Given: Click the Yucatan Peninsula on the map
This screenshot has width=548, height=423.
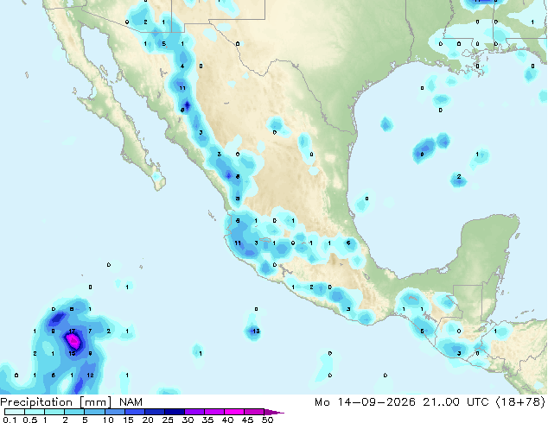Looking at the screenshot, I should click(489, 251).
